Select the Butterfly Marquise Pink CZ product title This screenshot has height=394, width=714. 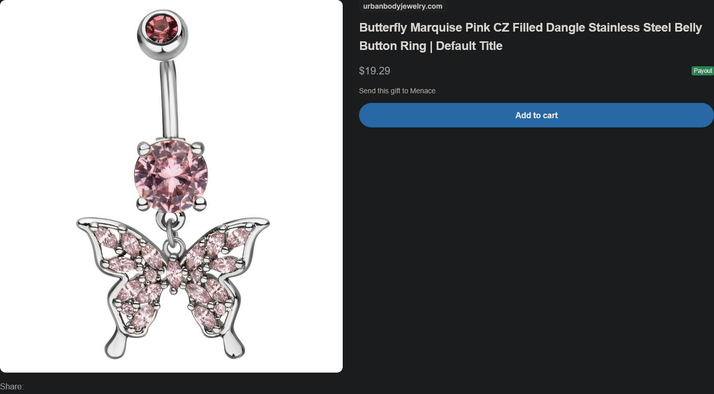[x=530, y=37]
